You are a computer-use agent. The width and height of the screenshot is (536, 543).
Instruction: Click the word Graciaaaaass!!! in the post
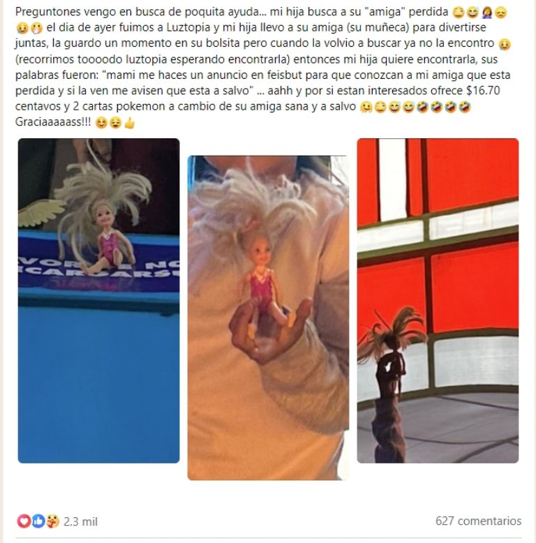(x=53, y=122)
